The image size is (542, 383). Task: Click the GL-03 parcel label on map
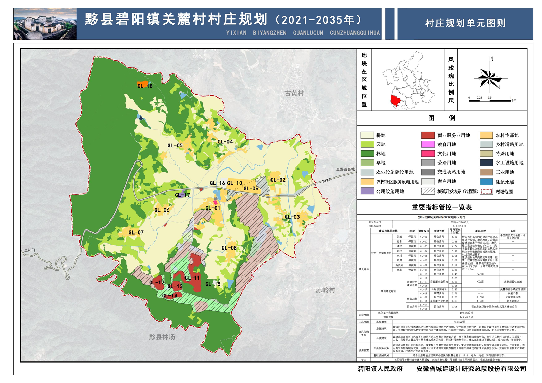tap(292, 217)
